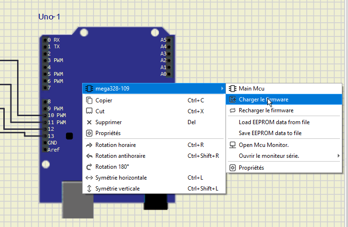Click the Ctrl+C shortcut text
348x227 pixels.
(x=196, y=100)
